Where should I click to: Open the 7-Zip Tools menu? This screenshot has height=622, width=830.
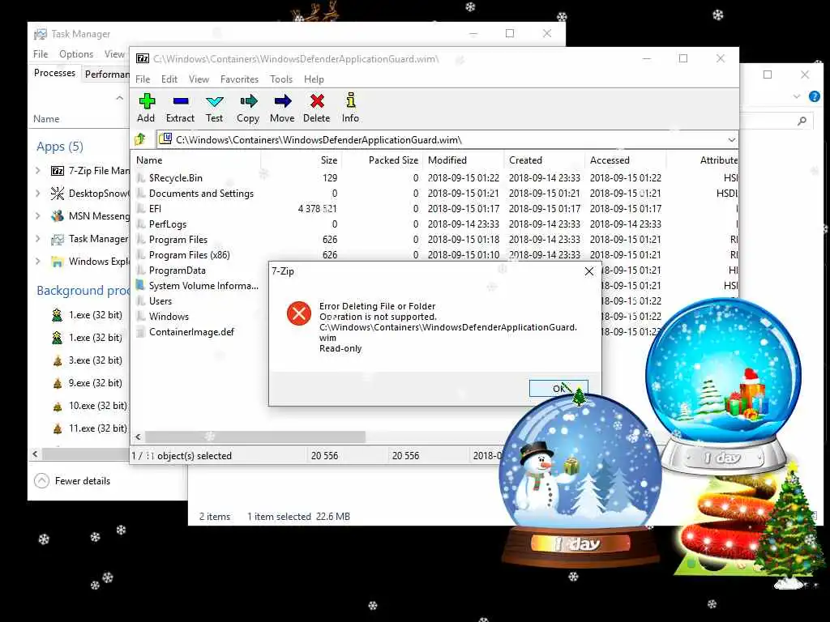281,79
